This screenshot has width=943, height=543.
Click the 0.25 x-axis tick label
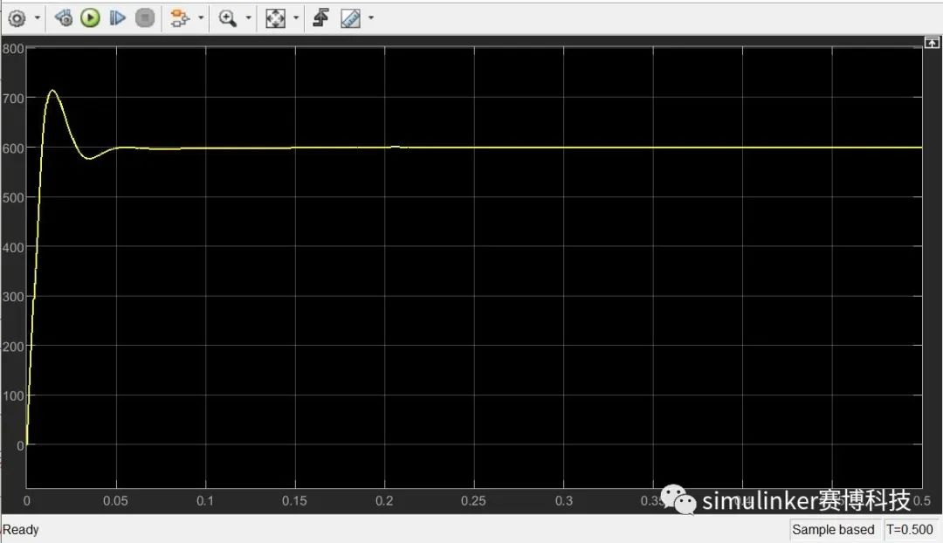tap(473, 501)
